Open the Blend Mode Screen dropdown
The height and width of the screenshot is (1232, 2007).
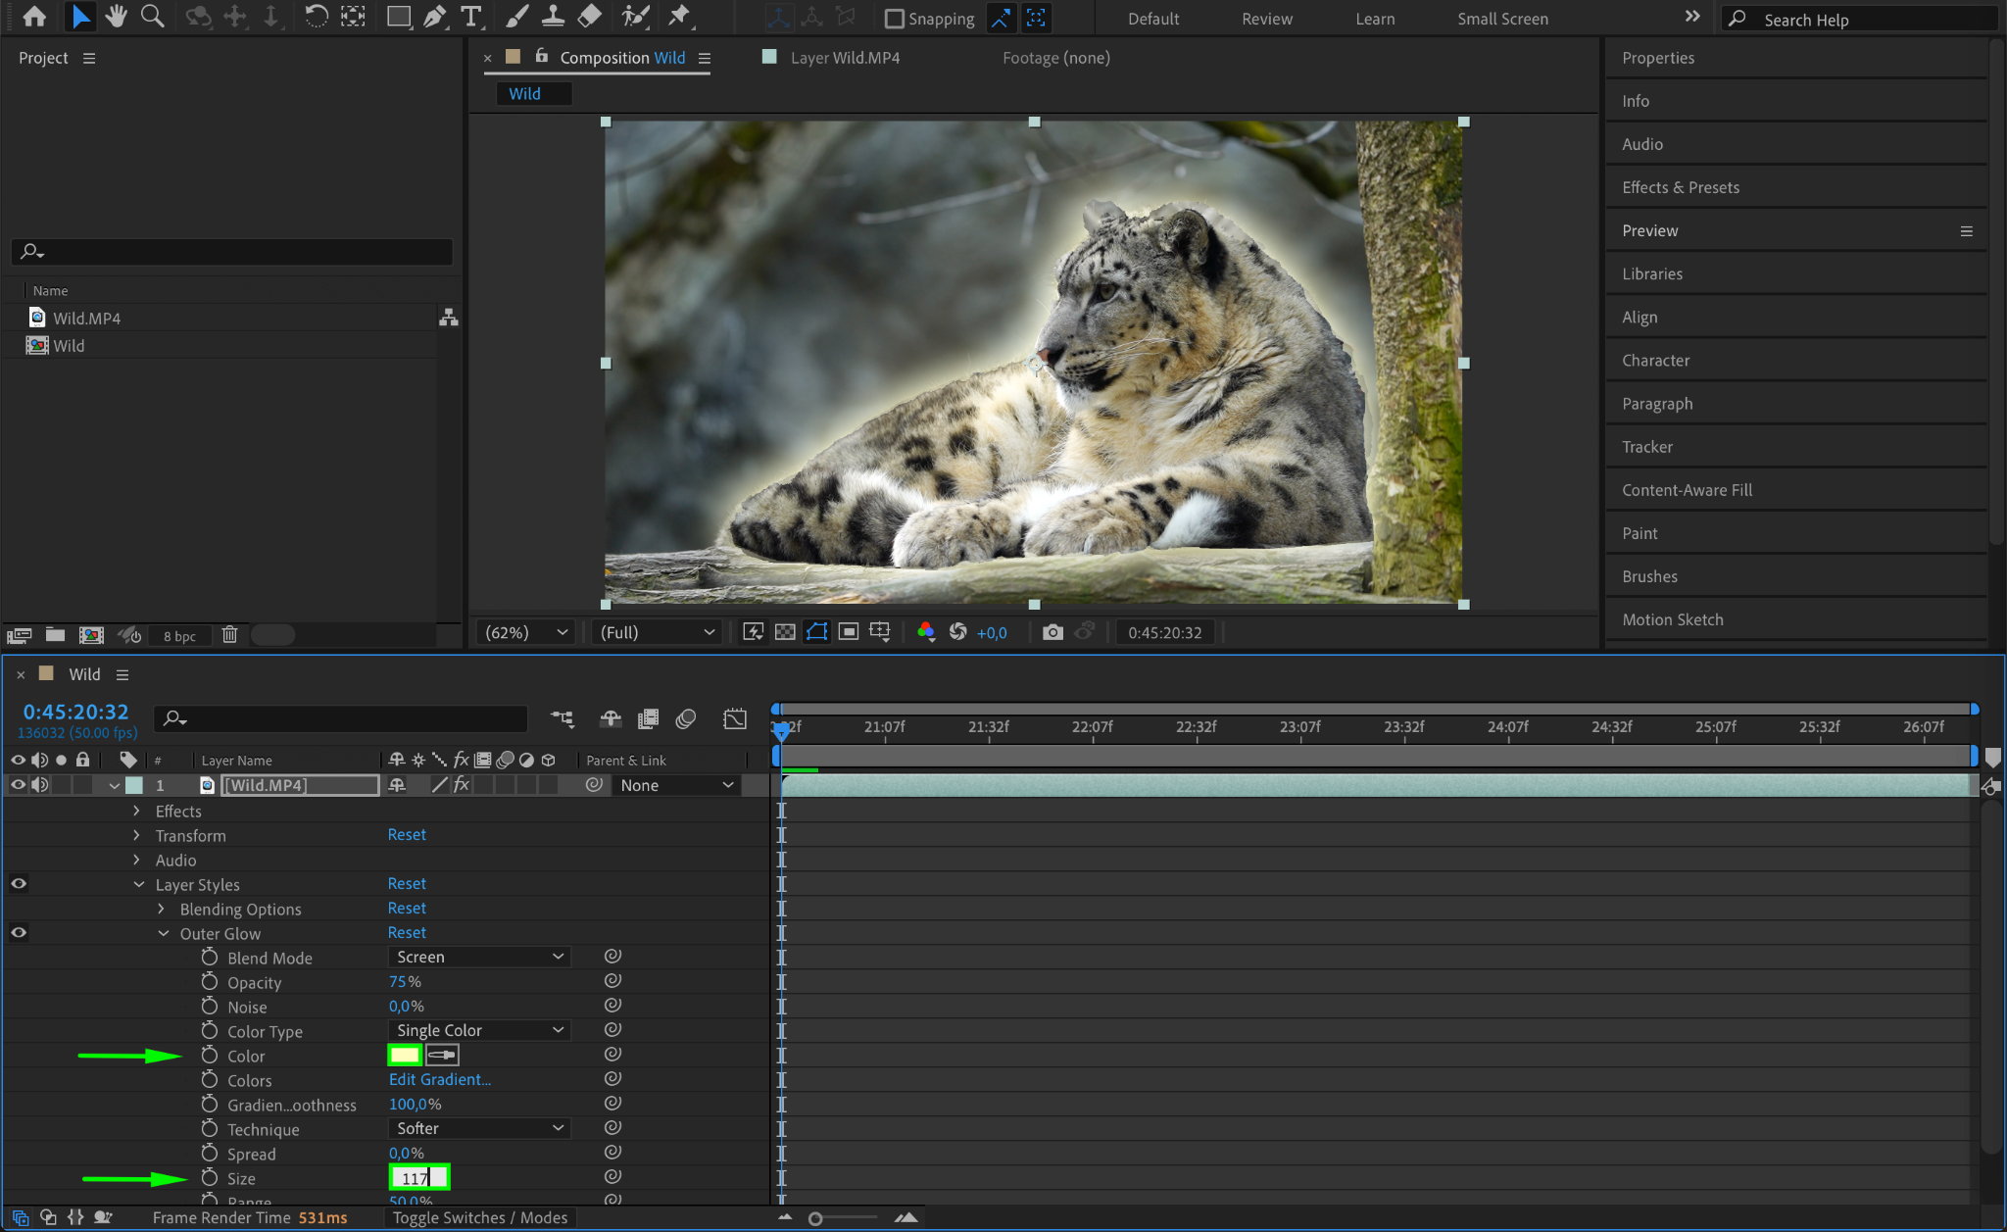coord(478,957)
